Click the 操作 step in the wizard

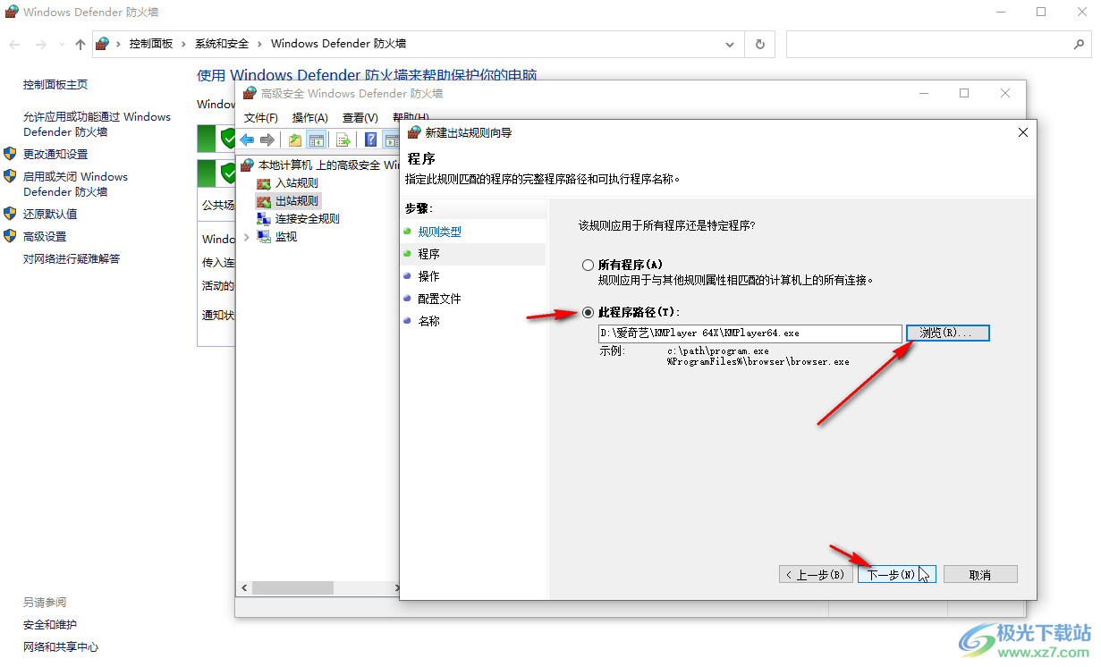(429, 276)
